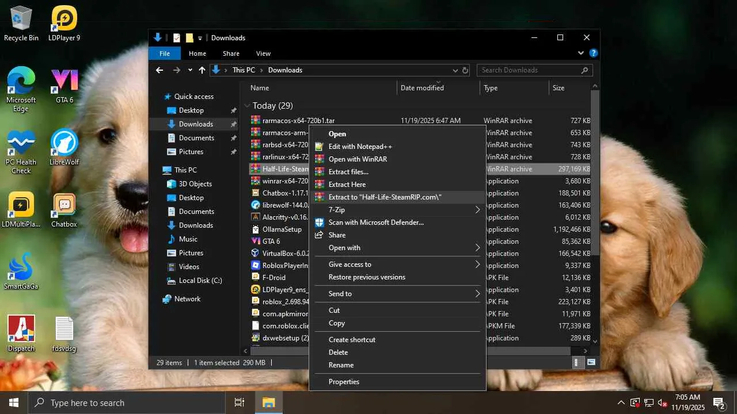Viewport: 737px width, 414px height.
Task: Switch to large icons view button
Action: [591, 363]
